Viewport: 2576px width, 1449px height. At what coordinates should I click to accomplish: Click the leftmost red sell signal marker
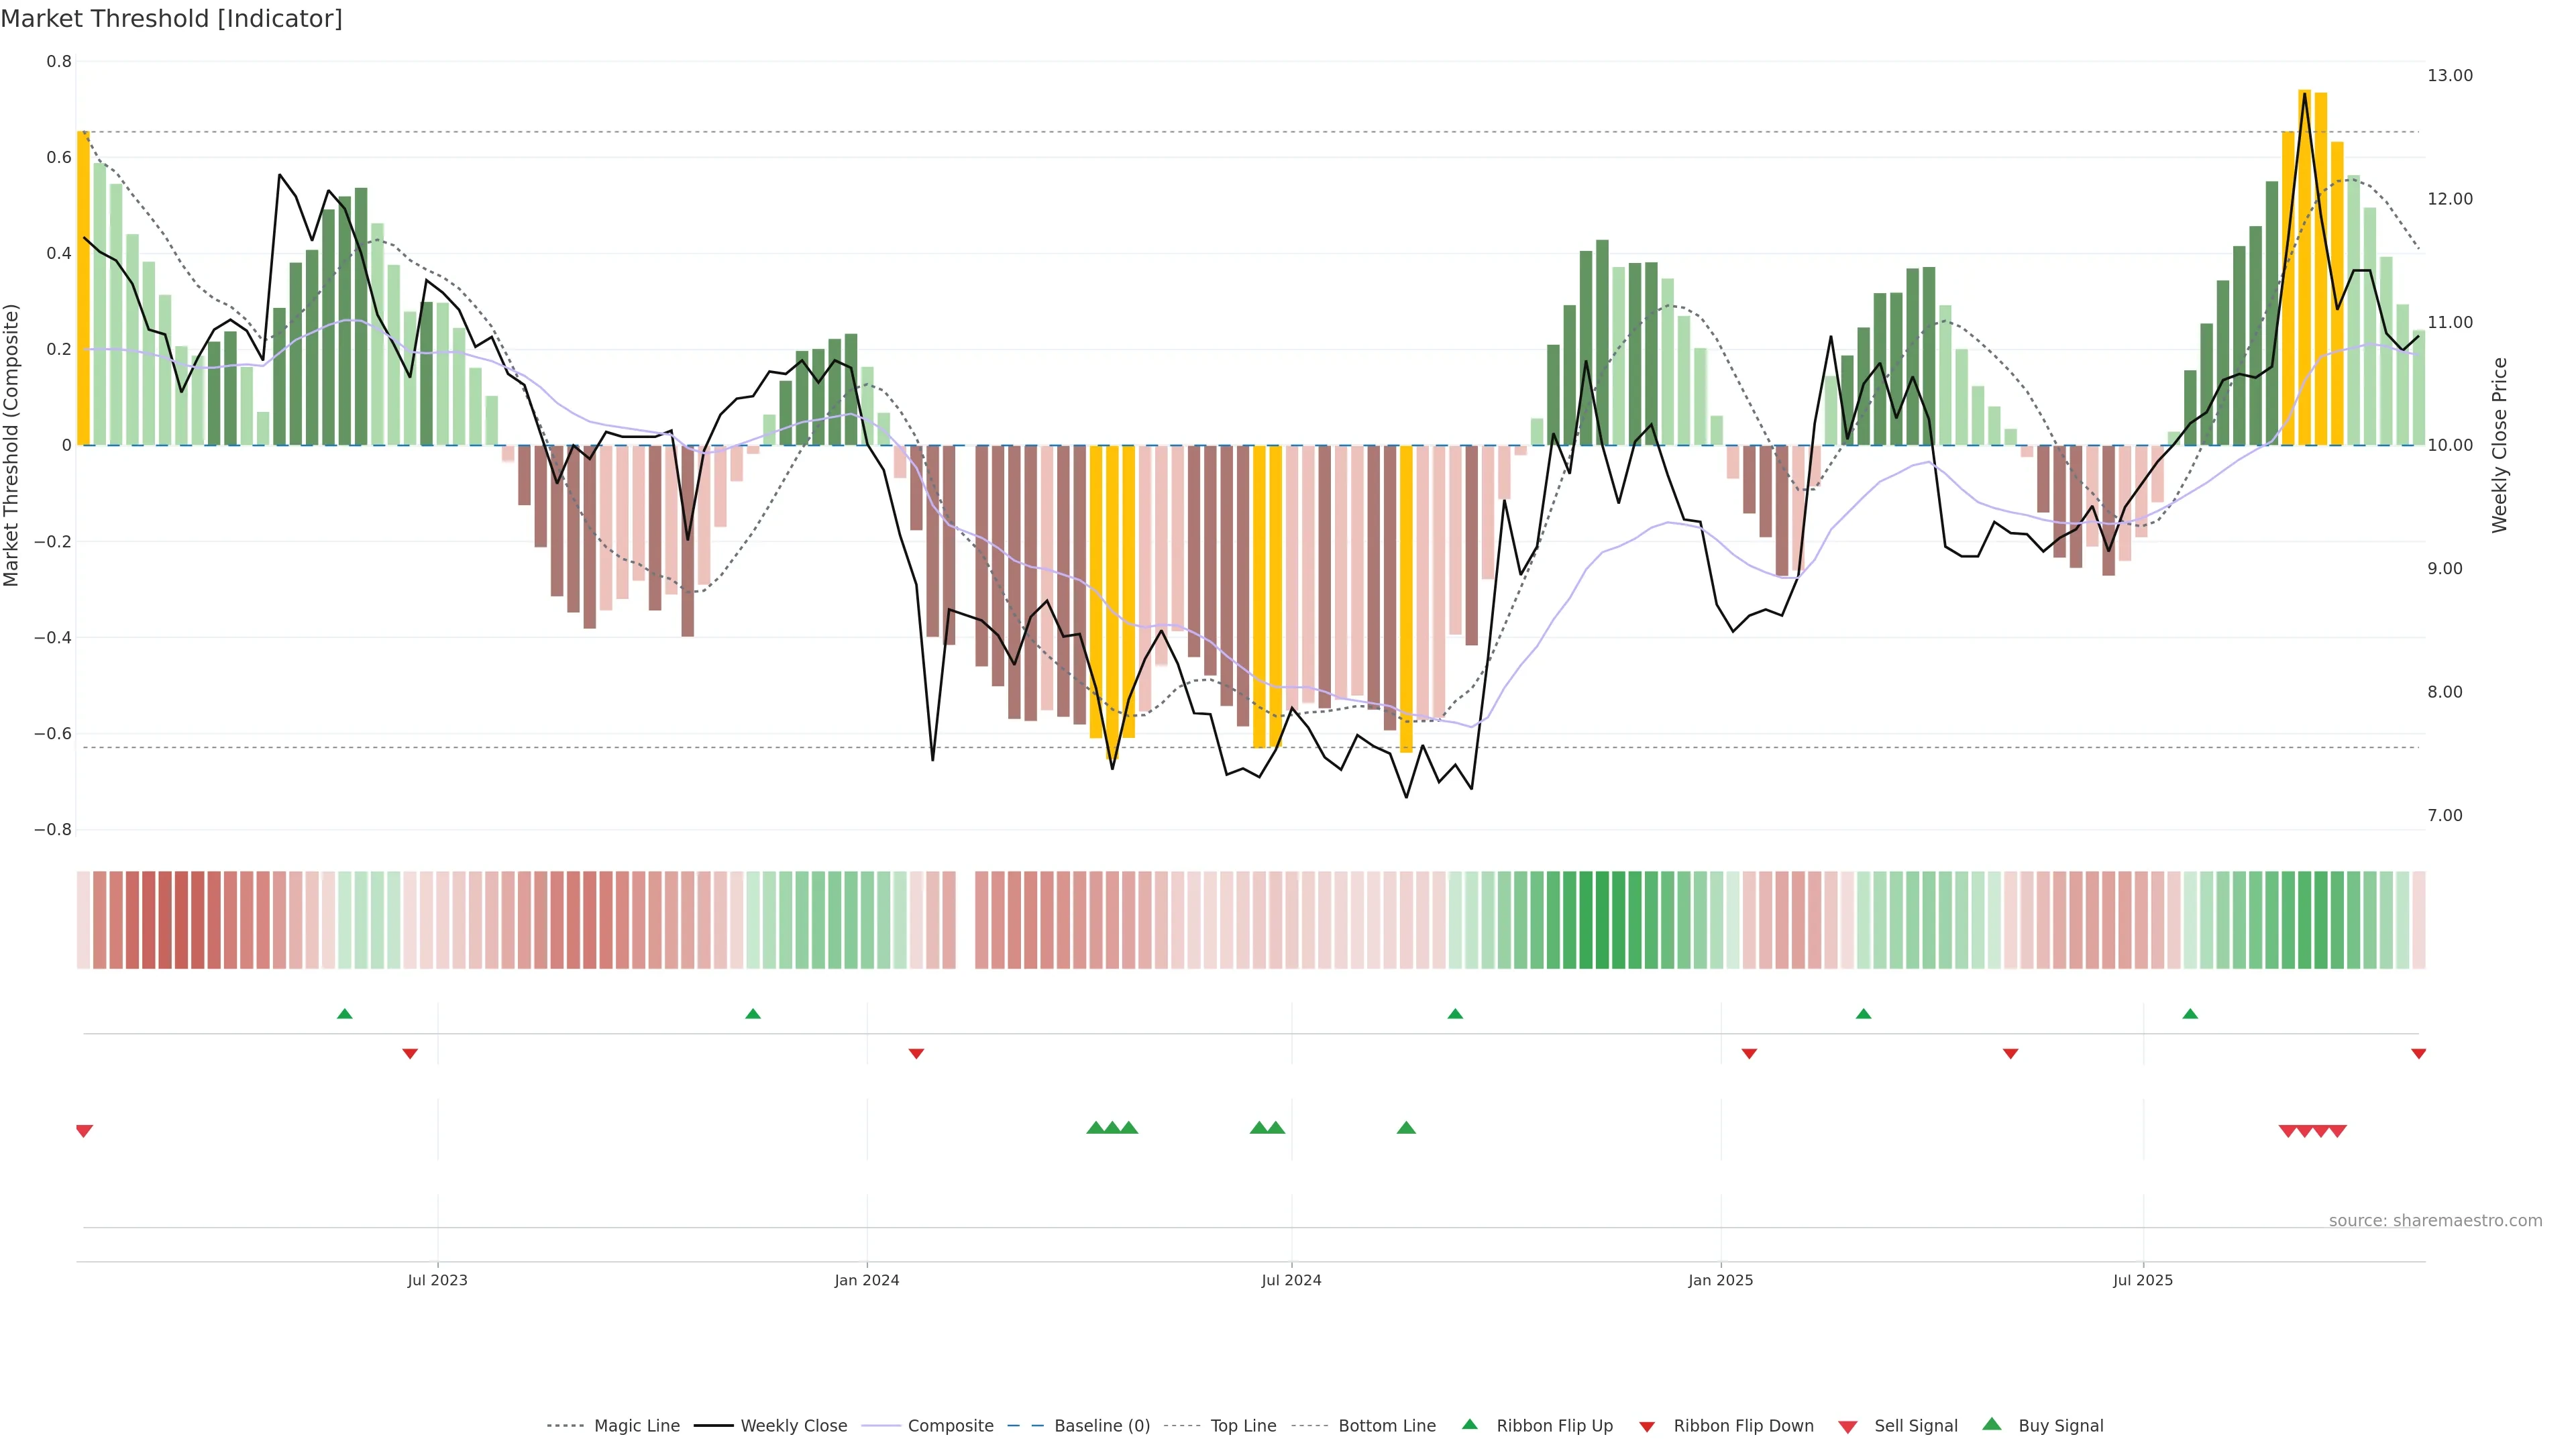point(84,1131)
